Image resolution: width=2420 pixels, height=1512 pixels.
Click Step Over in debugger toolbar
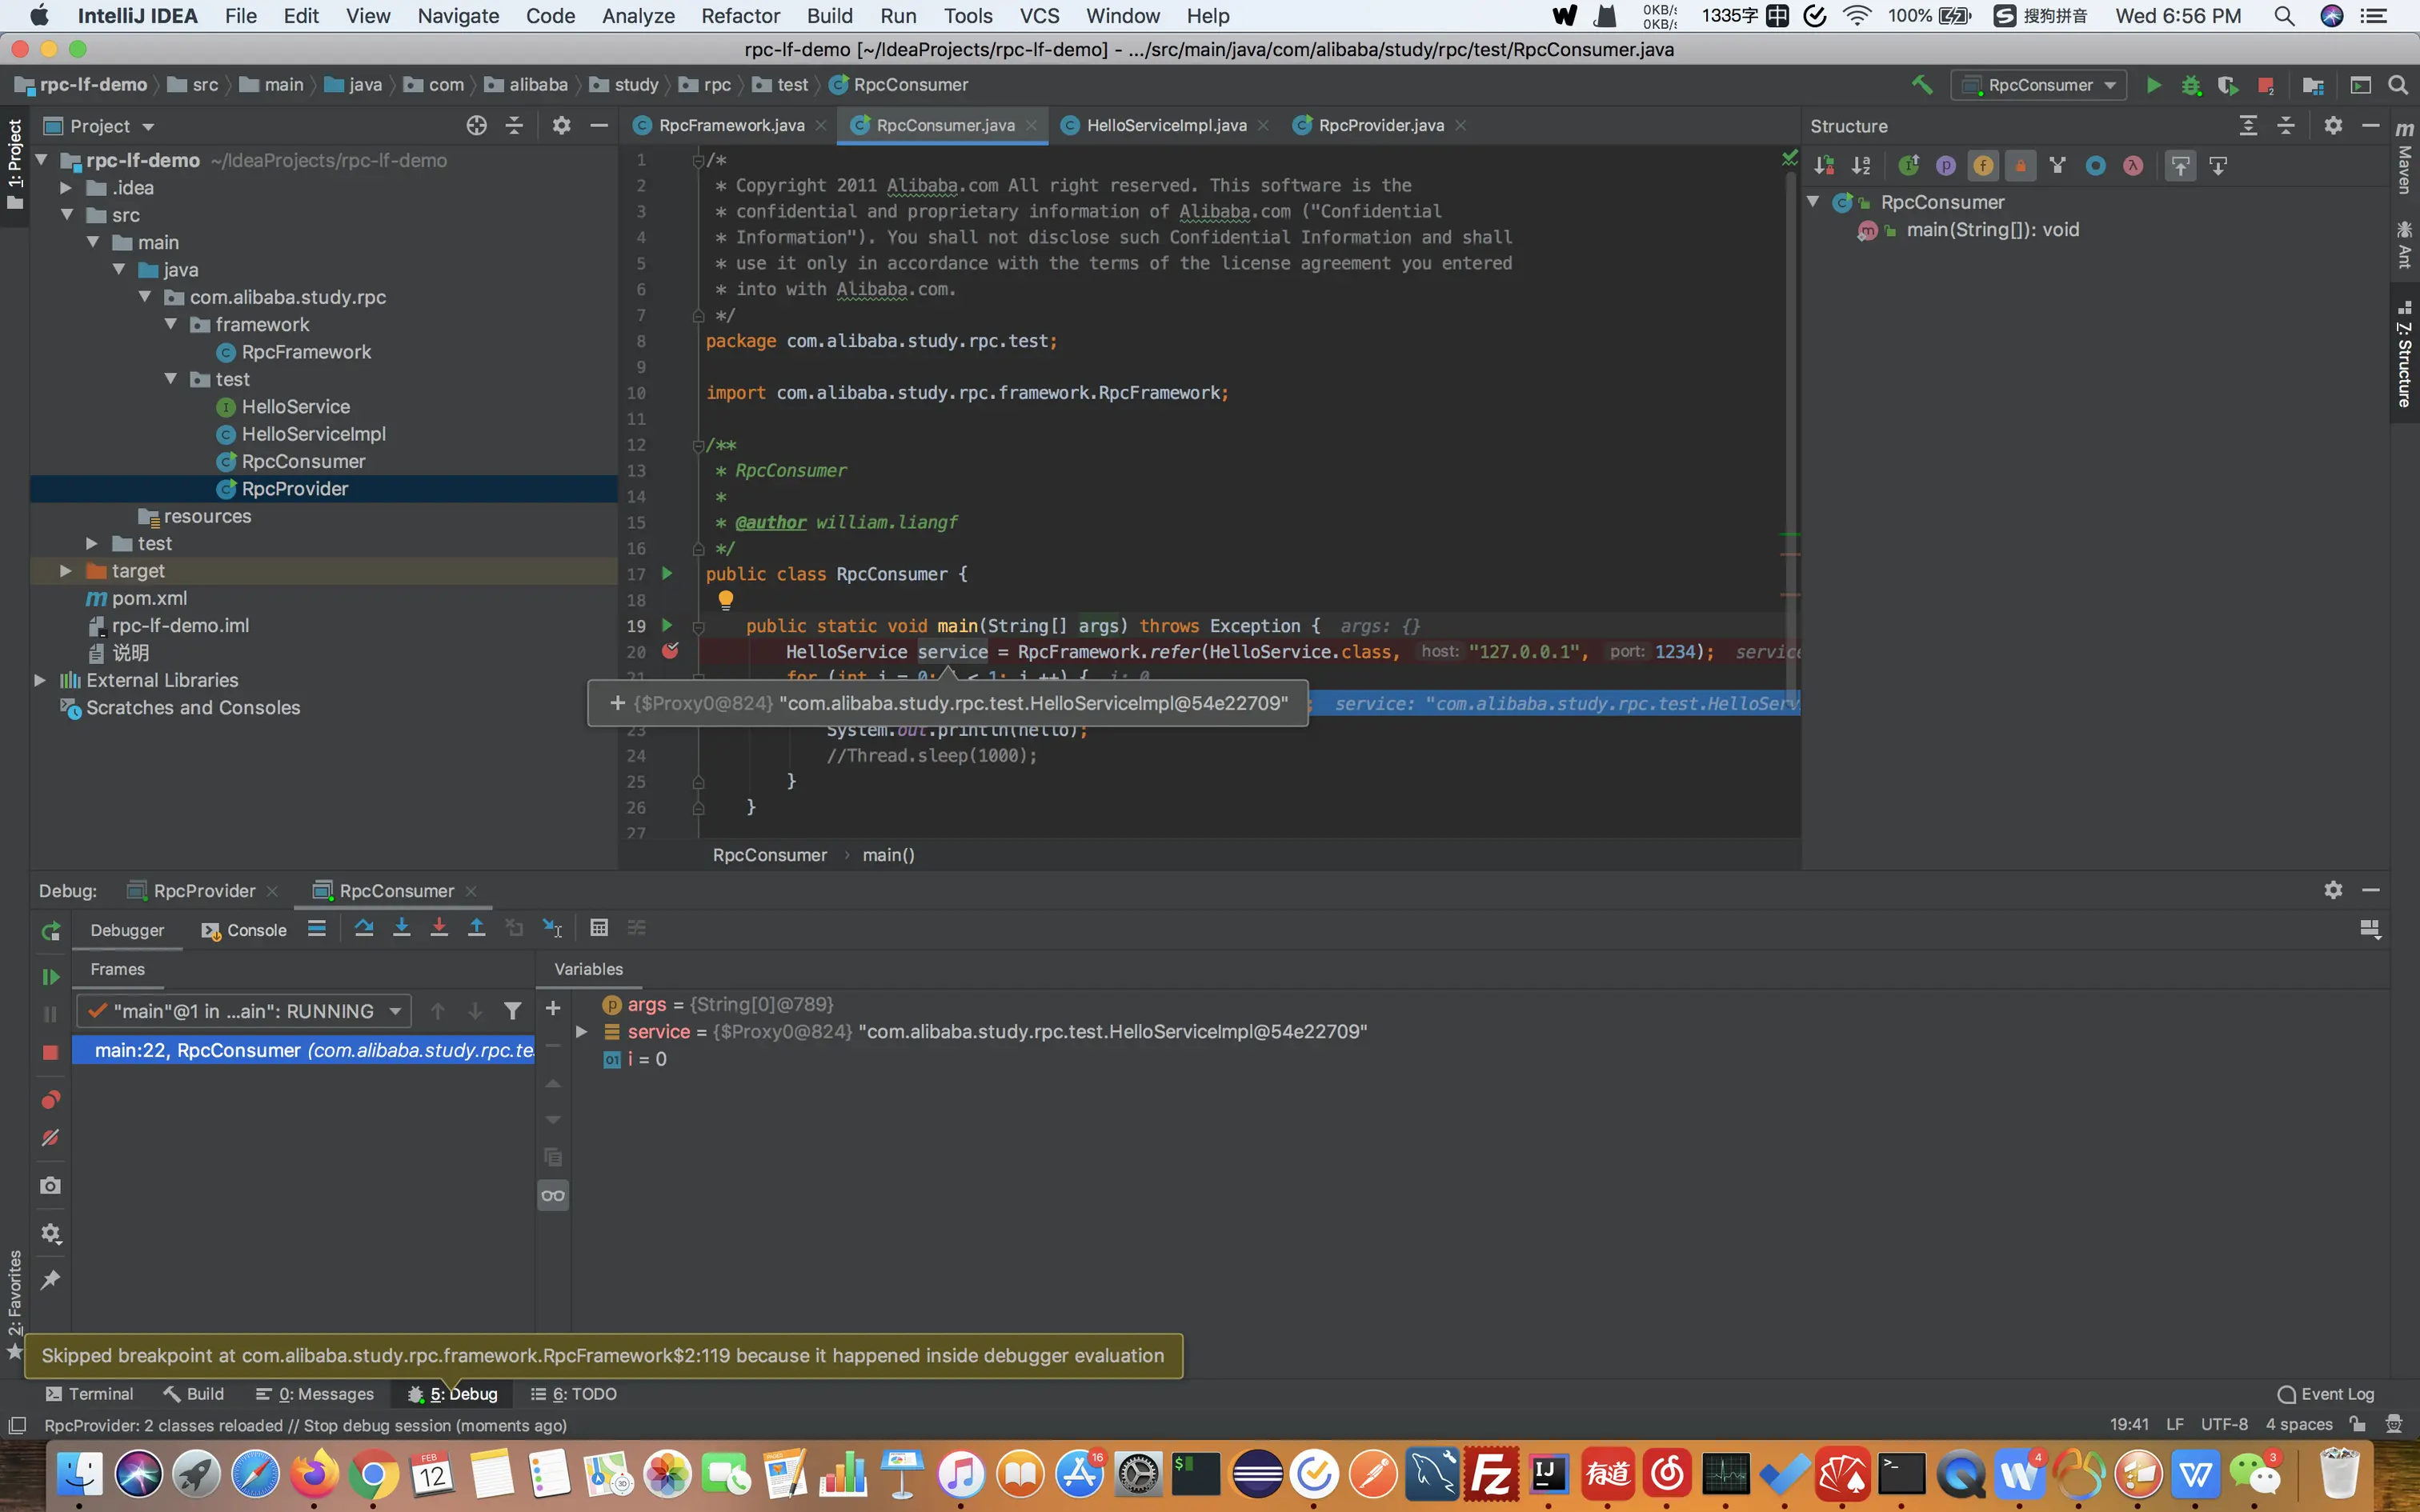pyautogui.click(x=364, y=928)
